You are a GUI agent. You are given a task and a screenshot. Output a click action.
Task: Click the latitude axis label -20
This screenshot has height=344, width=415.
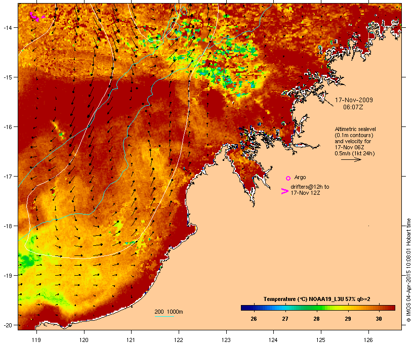7,325
